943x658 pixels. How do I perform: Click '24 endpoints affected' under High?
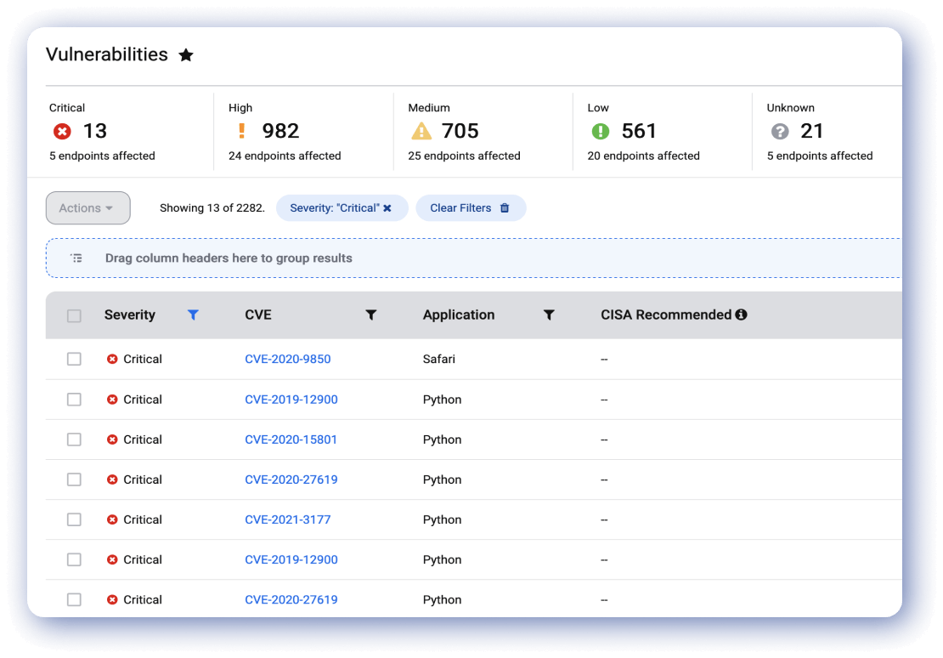(x=285, y=156)
